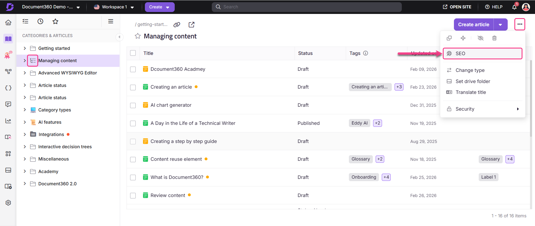Open the Security submenu
The width and height of the screenshot is (535, 226).
click(482, 109)
